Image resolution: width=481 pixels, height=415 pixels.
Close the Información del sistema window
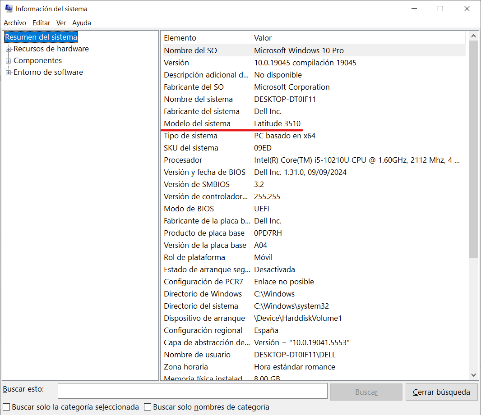[467, 9]
